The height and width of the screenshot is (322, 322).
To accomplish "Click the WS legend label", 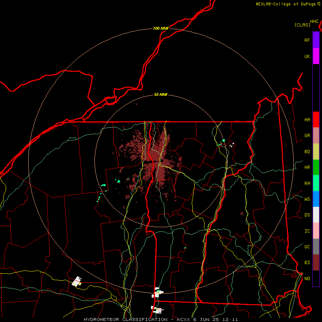I will [x=307, y=199].
